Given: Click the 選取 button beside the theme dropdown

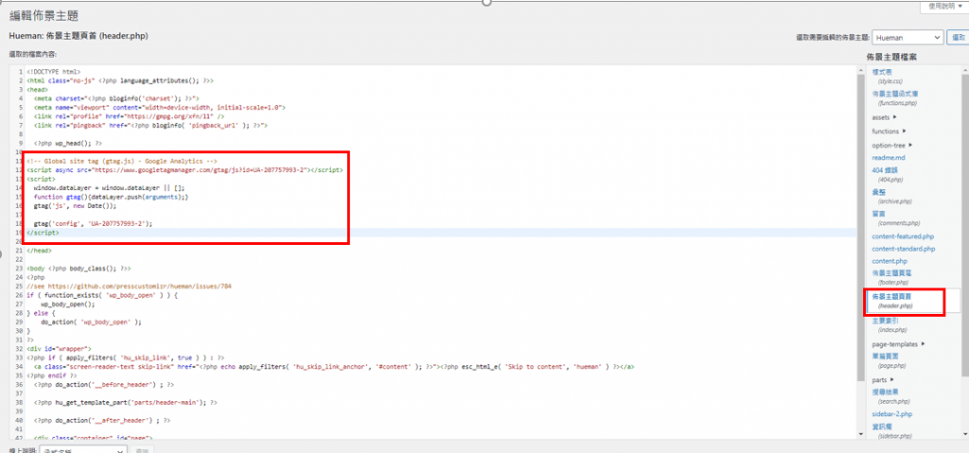Looking at the screenshot, I should [958, 37].
